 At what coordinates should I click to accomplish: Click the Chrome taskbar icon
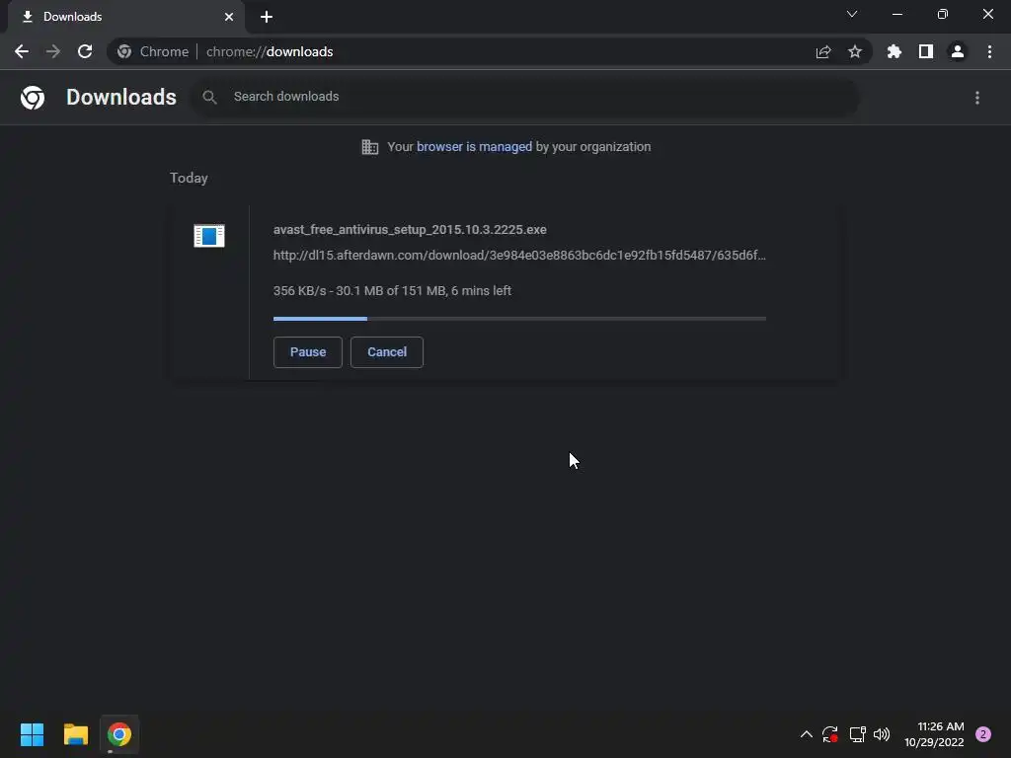pos(119,734)
